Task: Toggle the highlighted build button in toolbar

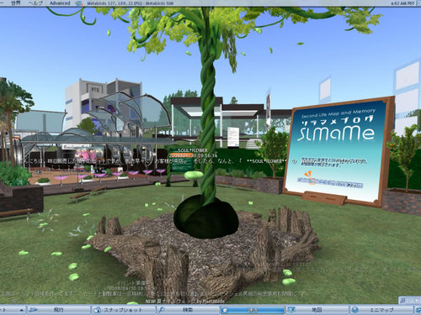Action: 253,310
